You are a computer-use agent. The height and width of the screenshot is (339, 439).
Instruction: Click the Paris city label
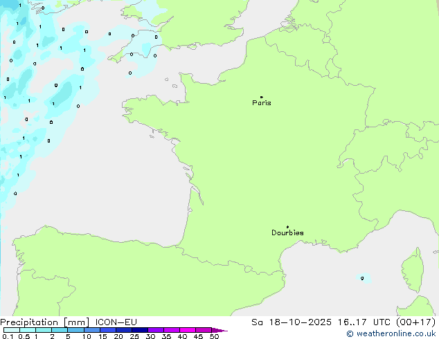(x=262, y=103)
